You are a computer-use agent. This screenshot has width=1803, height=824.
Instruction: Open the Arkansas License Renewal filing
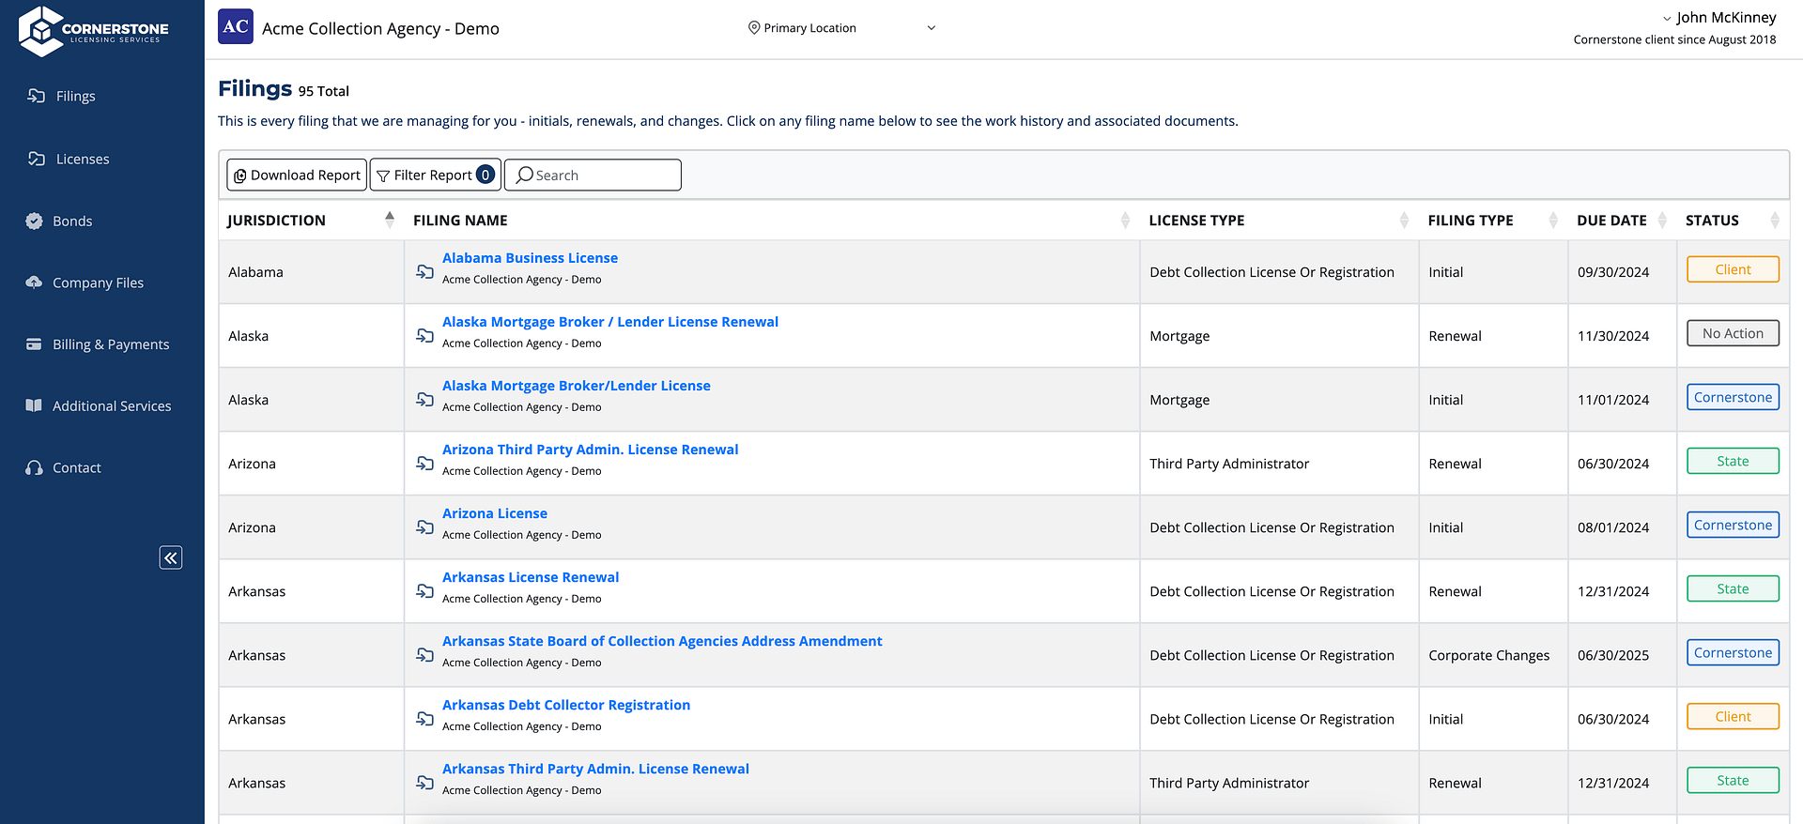531,577
